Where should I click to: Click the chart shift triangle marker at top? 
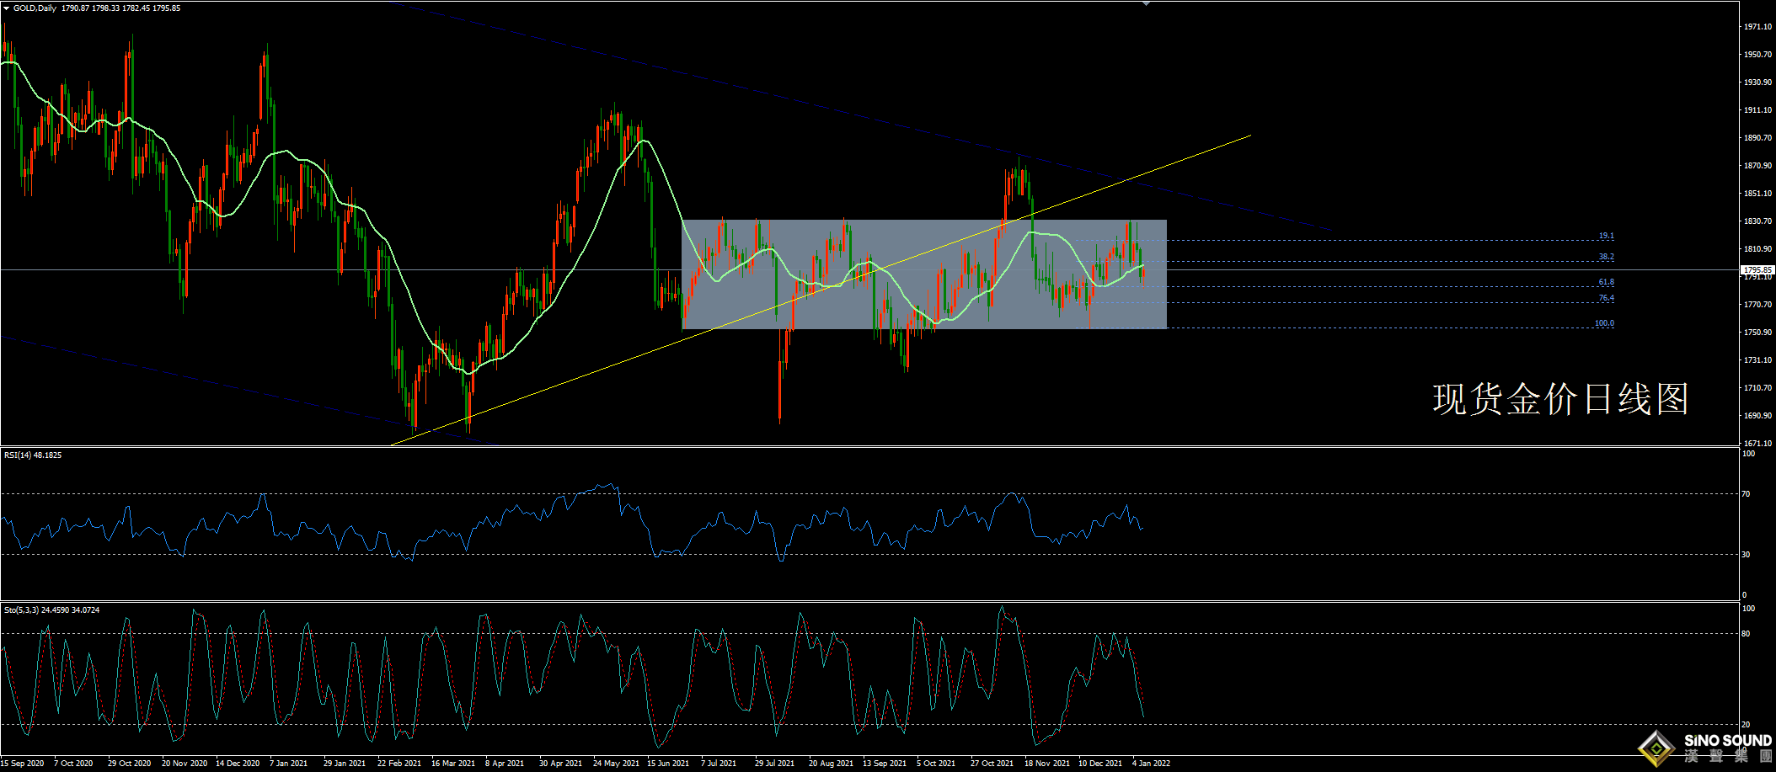[1146, 3]
